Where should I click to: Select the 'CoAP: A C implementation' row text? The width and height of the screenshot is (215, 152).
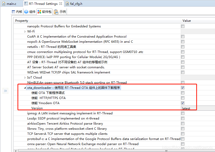[x=77, y=36]
